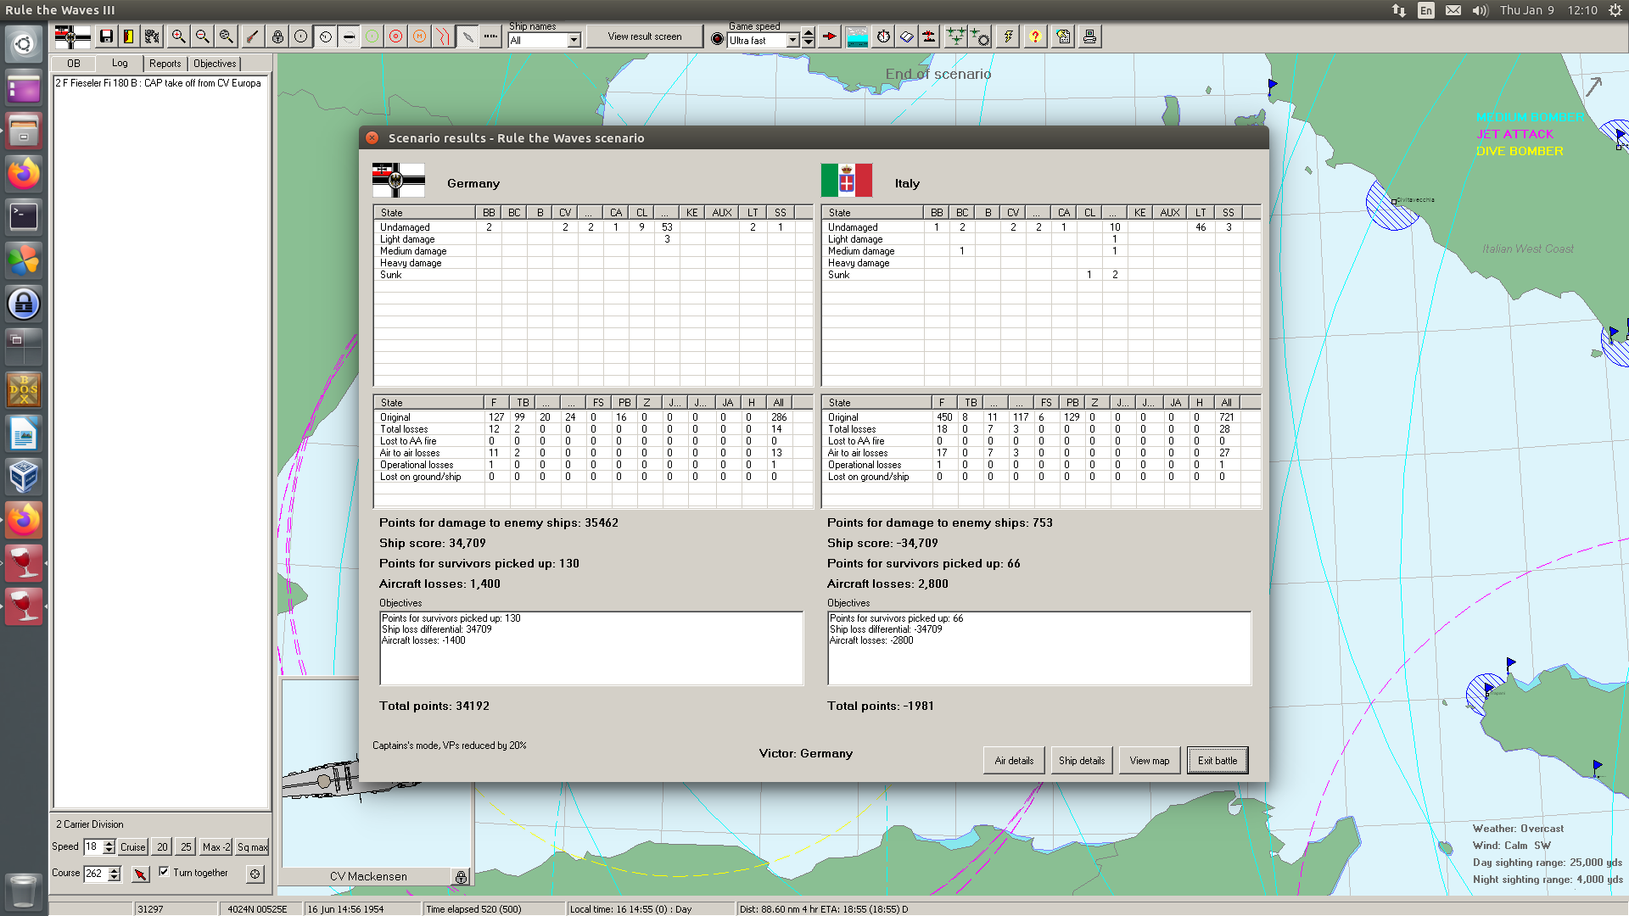Click the Game speed spinner arrows

pyautogui.click(x=809, y=37)
